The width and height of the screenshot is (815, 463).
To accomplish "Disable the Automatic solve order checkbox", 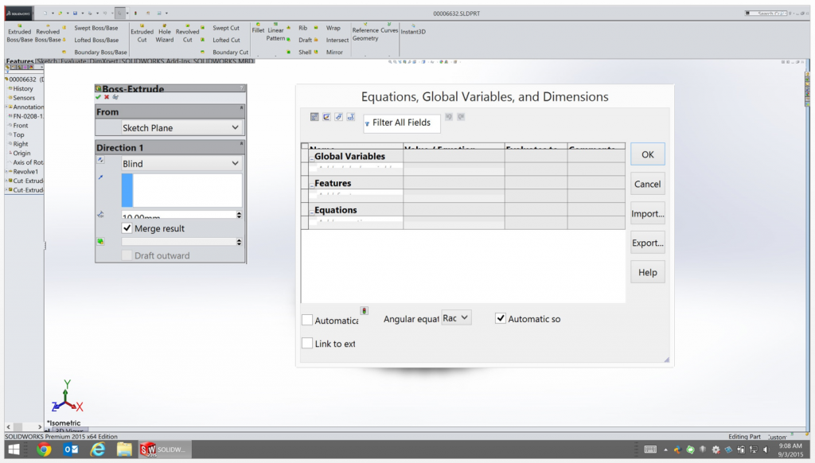I will click(x=501, y=318).
